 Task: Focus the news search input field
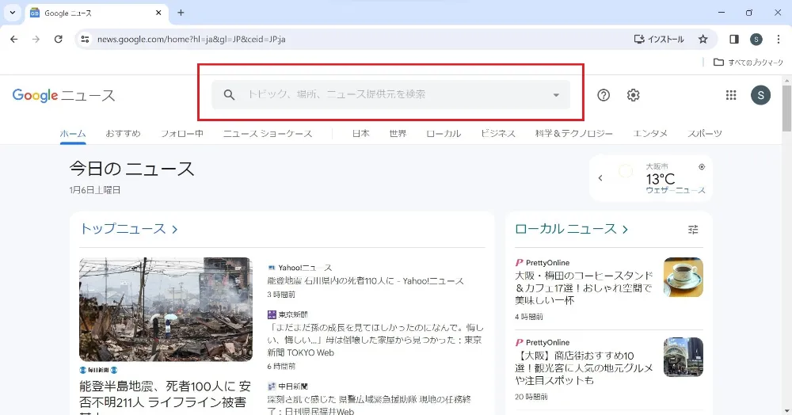[390, 94]
